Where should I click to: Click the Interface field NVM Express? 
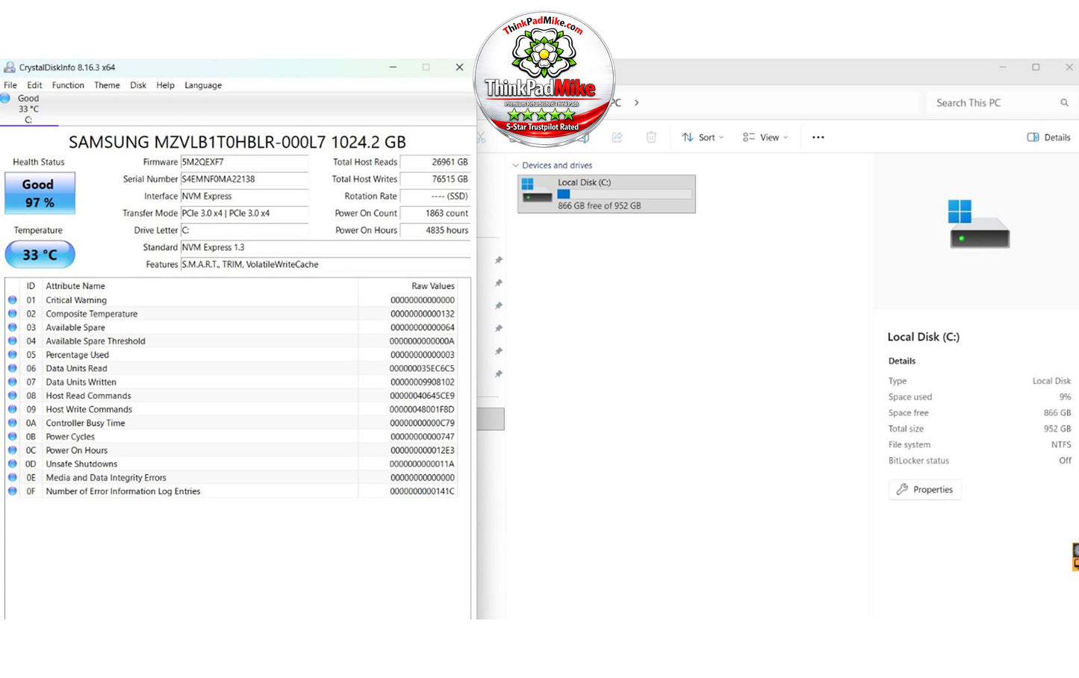244,196
